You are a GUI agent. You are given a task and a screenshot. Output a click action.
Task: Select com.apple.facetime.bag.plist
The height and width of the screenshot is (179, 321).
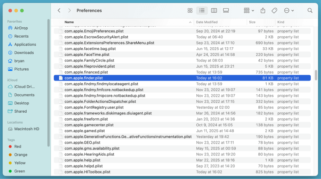(x=182, y=49)
